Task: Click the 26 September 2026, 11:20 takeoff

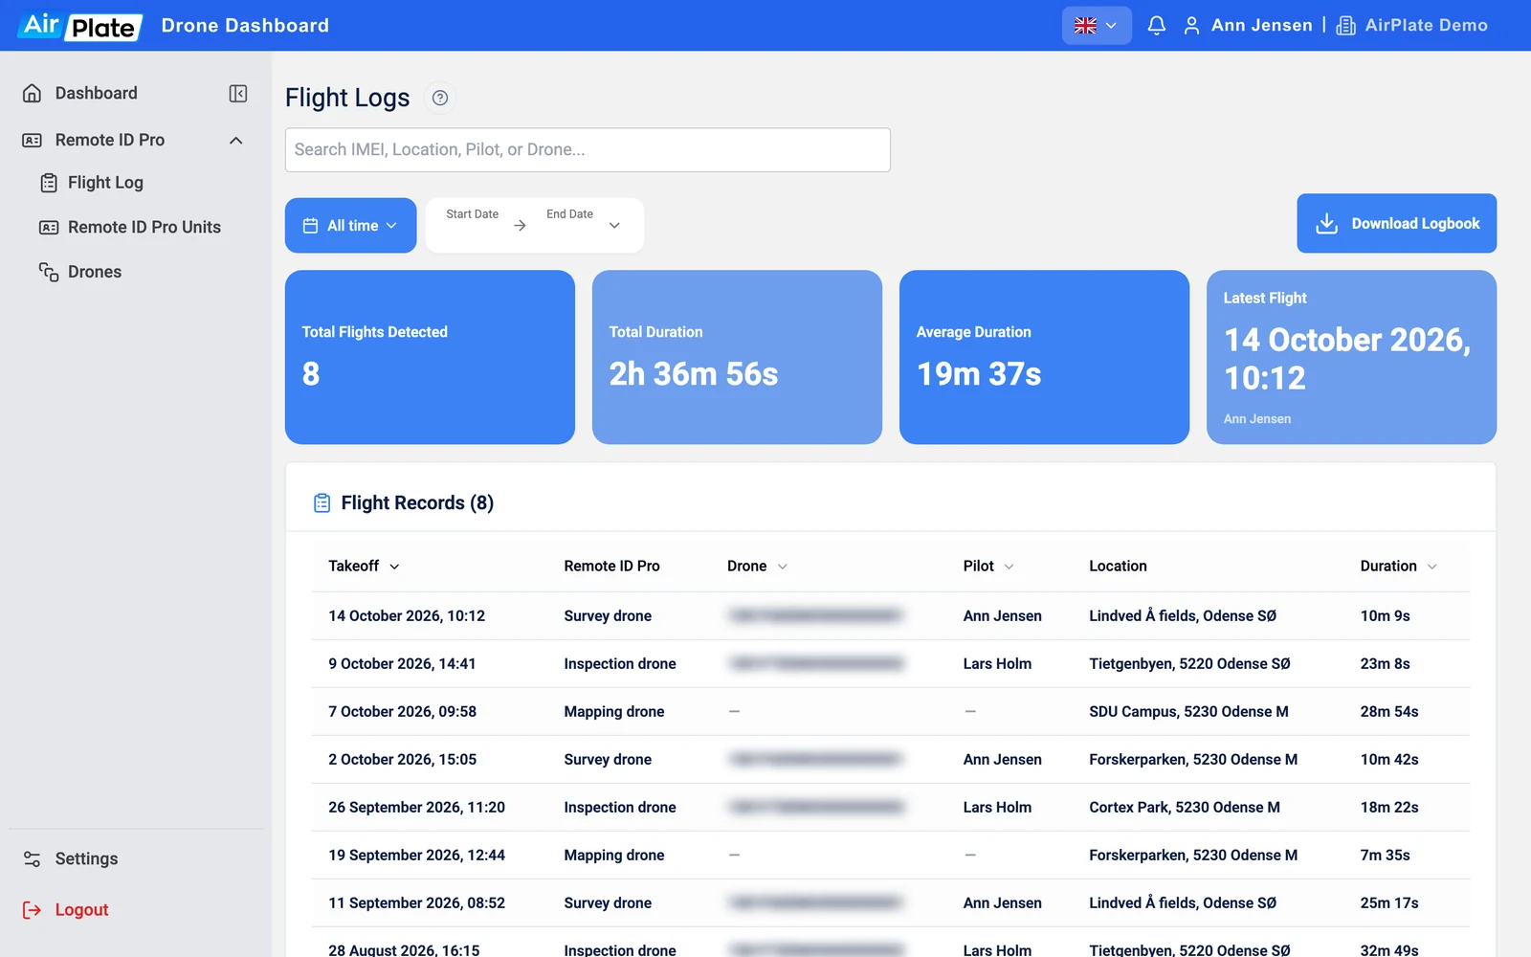Action: (x=416, y=808)
